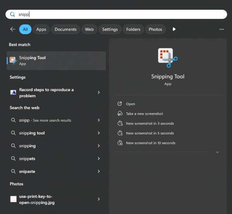Screen dimensions: 232x214
Task: Click the Record steps setting icon
Action: coord(13,92)
